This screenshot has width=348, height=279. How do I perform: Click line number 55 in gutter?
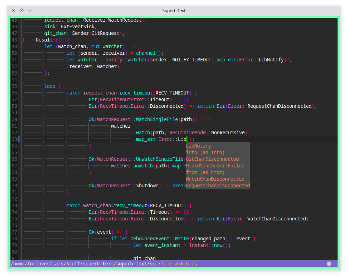click(14, 86)
